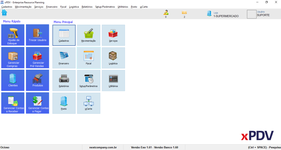Open the Financeiro menu in menu bar
Screen dimensions: 281x150
click(x=52, y=7)
